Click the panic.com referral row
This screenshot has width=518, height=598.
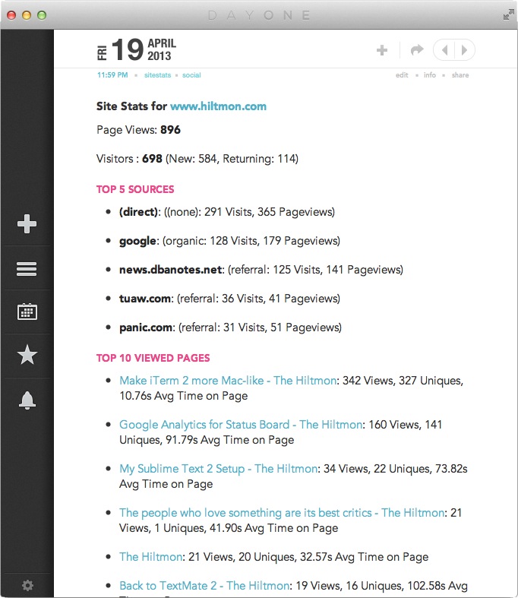[230, 327]
